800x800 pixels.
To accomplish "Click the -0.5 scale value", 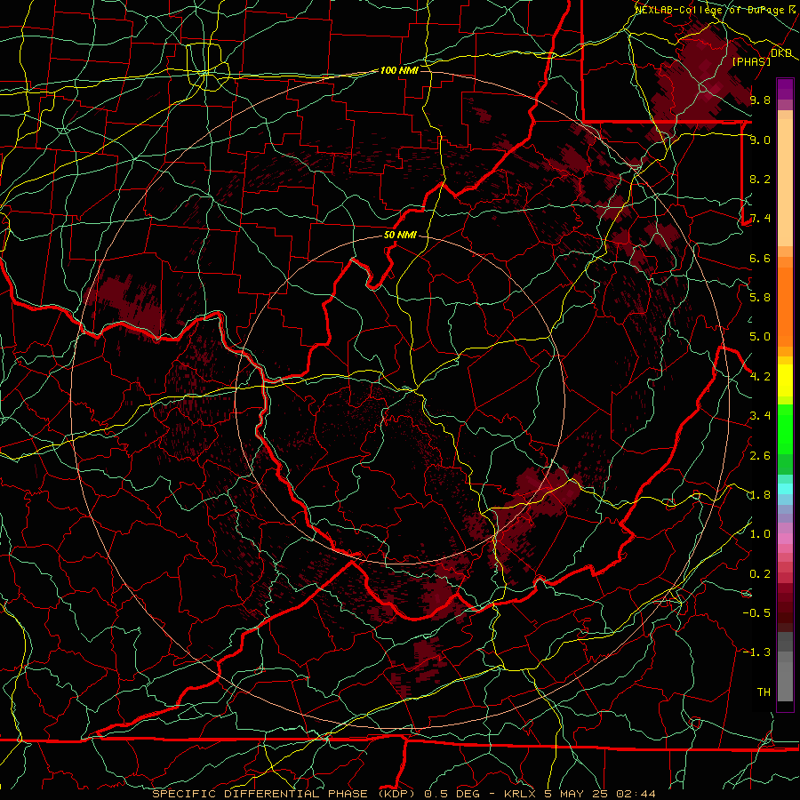I will tap(756, 613).
